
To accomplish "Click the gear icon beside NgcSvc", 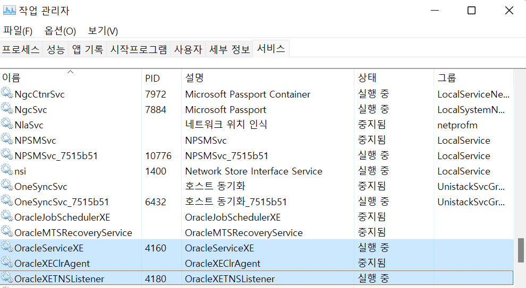I will pyautogui.click(x=7, y=108).
